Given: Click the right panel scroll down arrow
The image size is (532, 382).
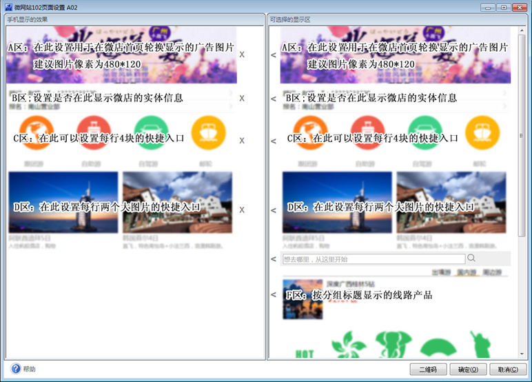Looking at the screenshot, I should pos(522,354).
